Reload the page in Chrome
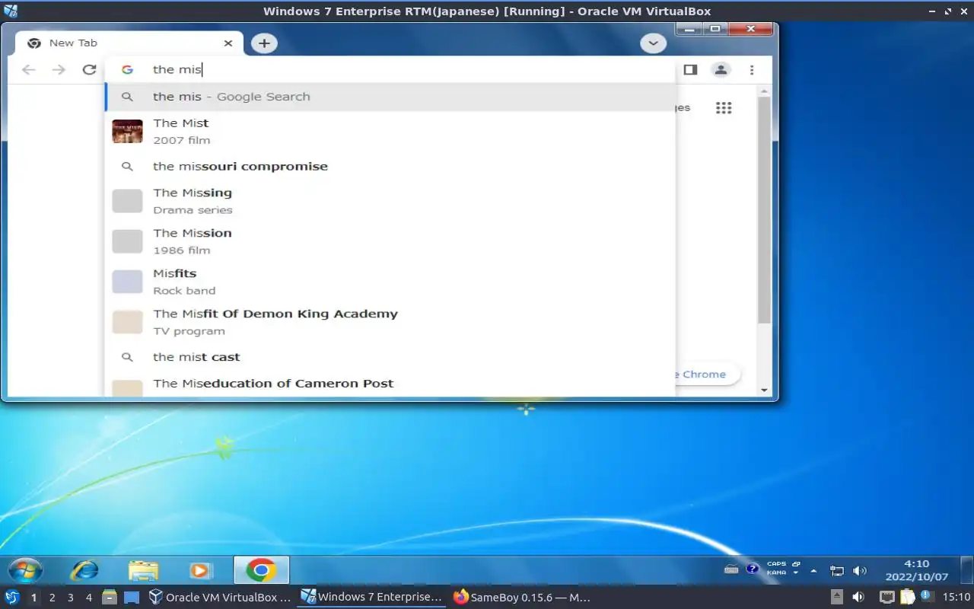 coord(89,69)
